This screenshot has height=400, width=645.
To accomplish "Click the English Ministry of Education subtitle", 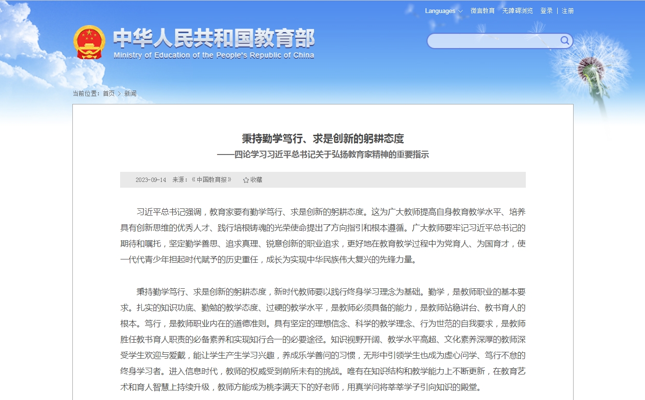I will [x=214, y=55].
